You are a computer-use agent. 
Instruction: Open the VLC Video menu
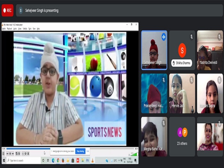click(x=20, y=29)
